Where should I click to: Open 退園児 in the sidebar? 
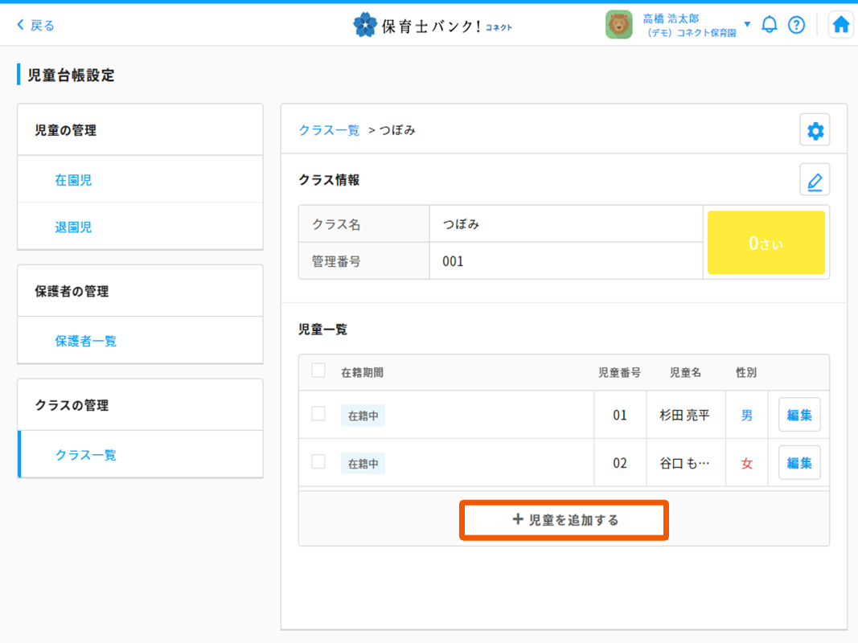coord(73,227)
